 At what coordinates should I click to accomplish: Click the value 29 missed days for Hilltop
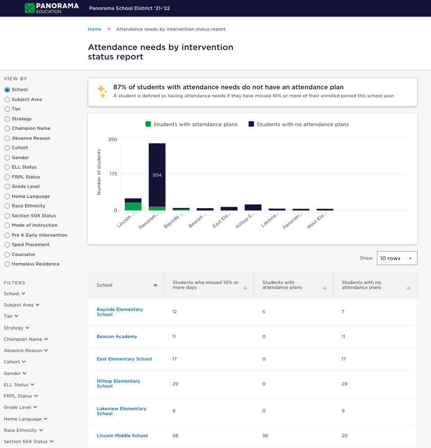(175, 384)
